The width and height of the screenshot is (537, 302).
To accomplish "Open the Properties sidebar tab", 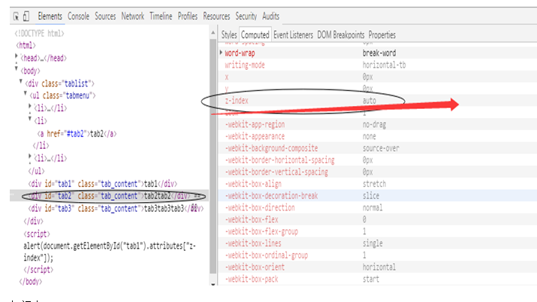I will point(382,35).
